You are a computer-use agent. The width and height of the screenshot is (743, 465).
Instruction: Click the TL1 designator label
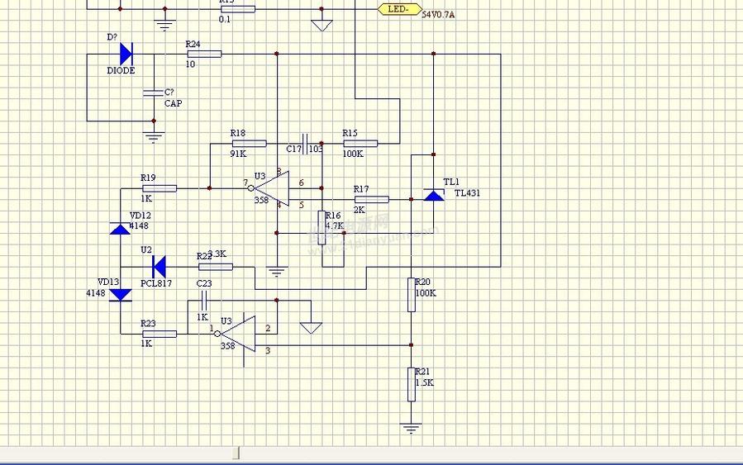(x=451, y=182)
